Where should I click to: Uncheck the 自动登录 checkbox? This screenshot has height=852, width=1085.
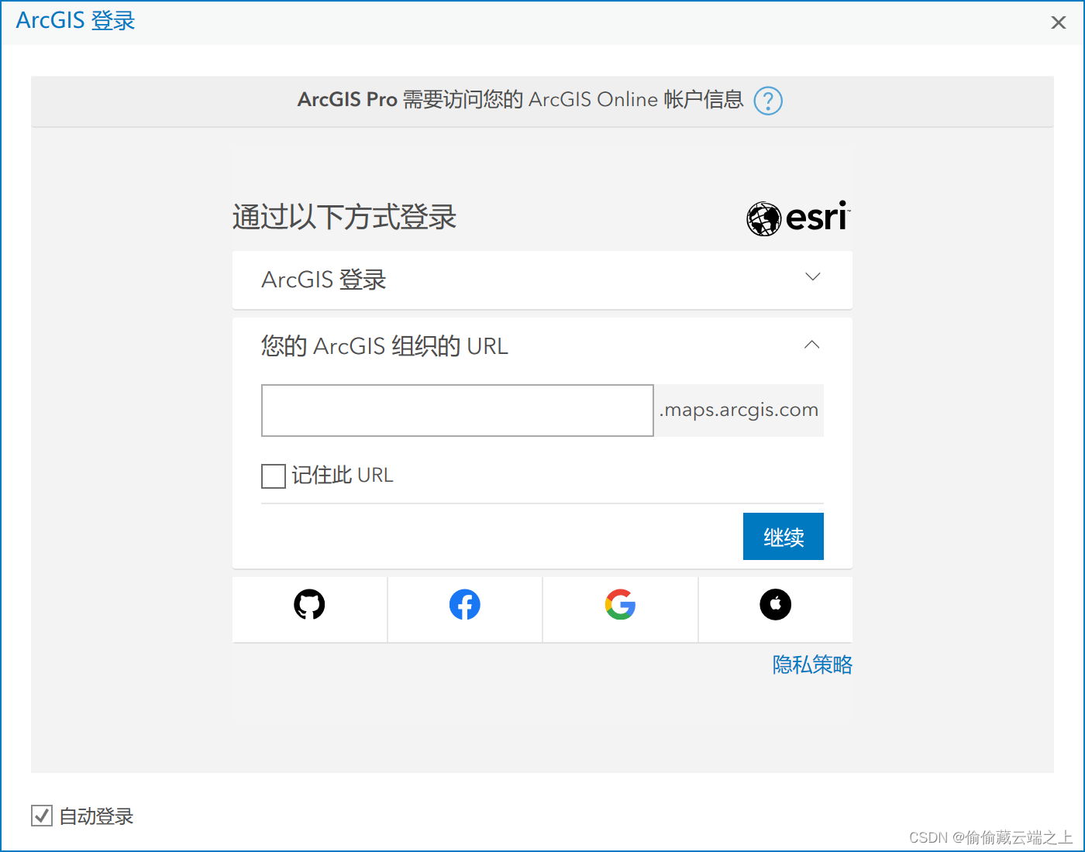[x=42, y=816]
